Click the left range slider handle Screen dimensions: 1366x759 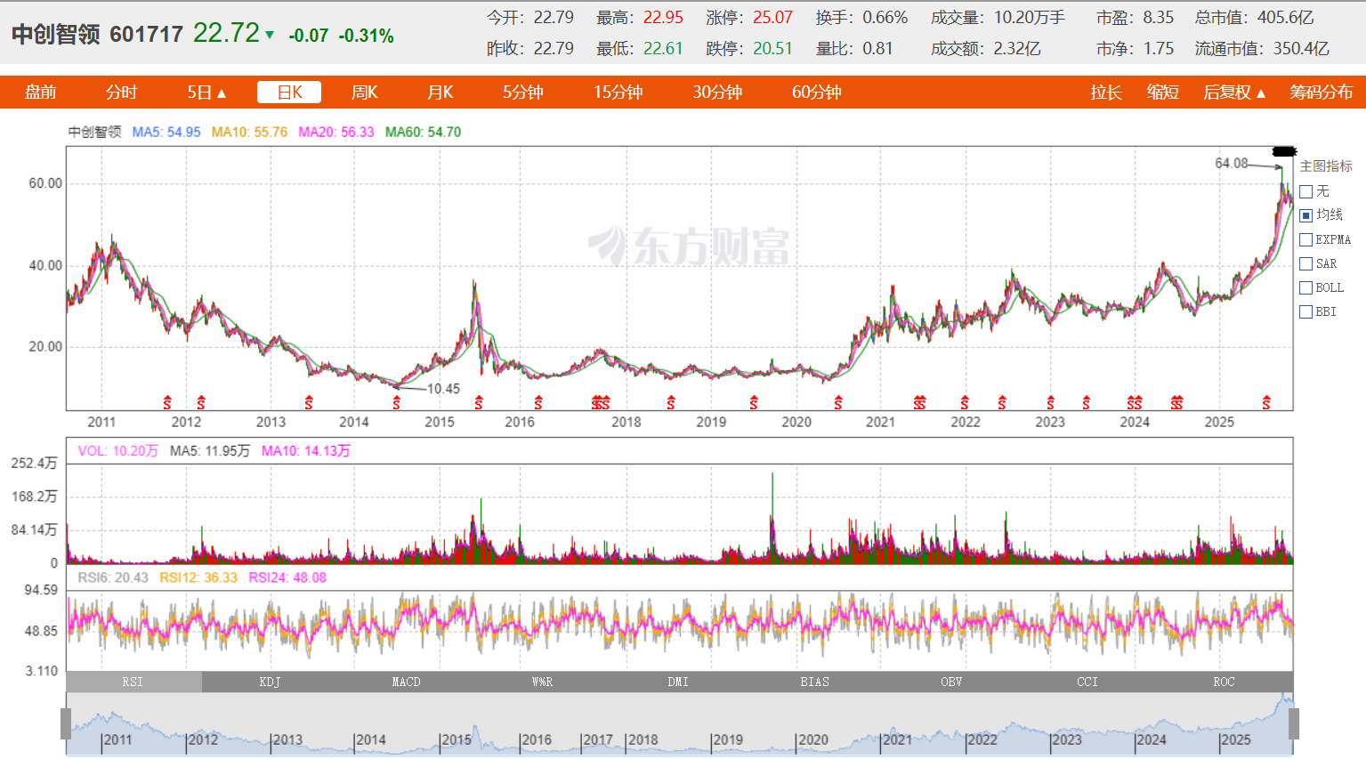click(66, 723)
